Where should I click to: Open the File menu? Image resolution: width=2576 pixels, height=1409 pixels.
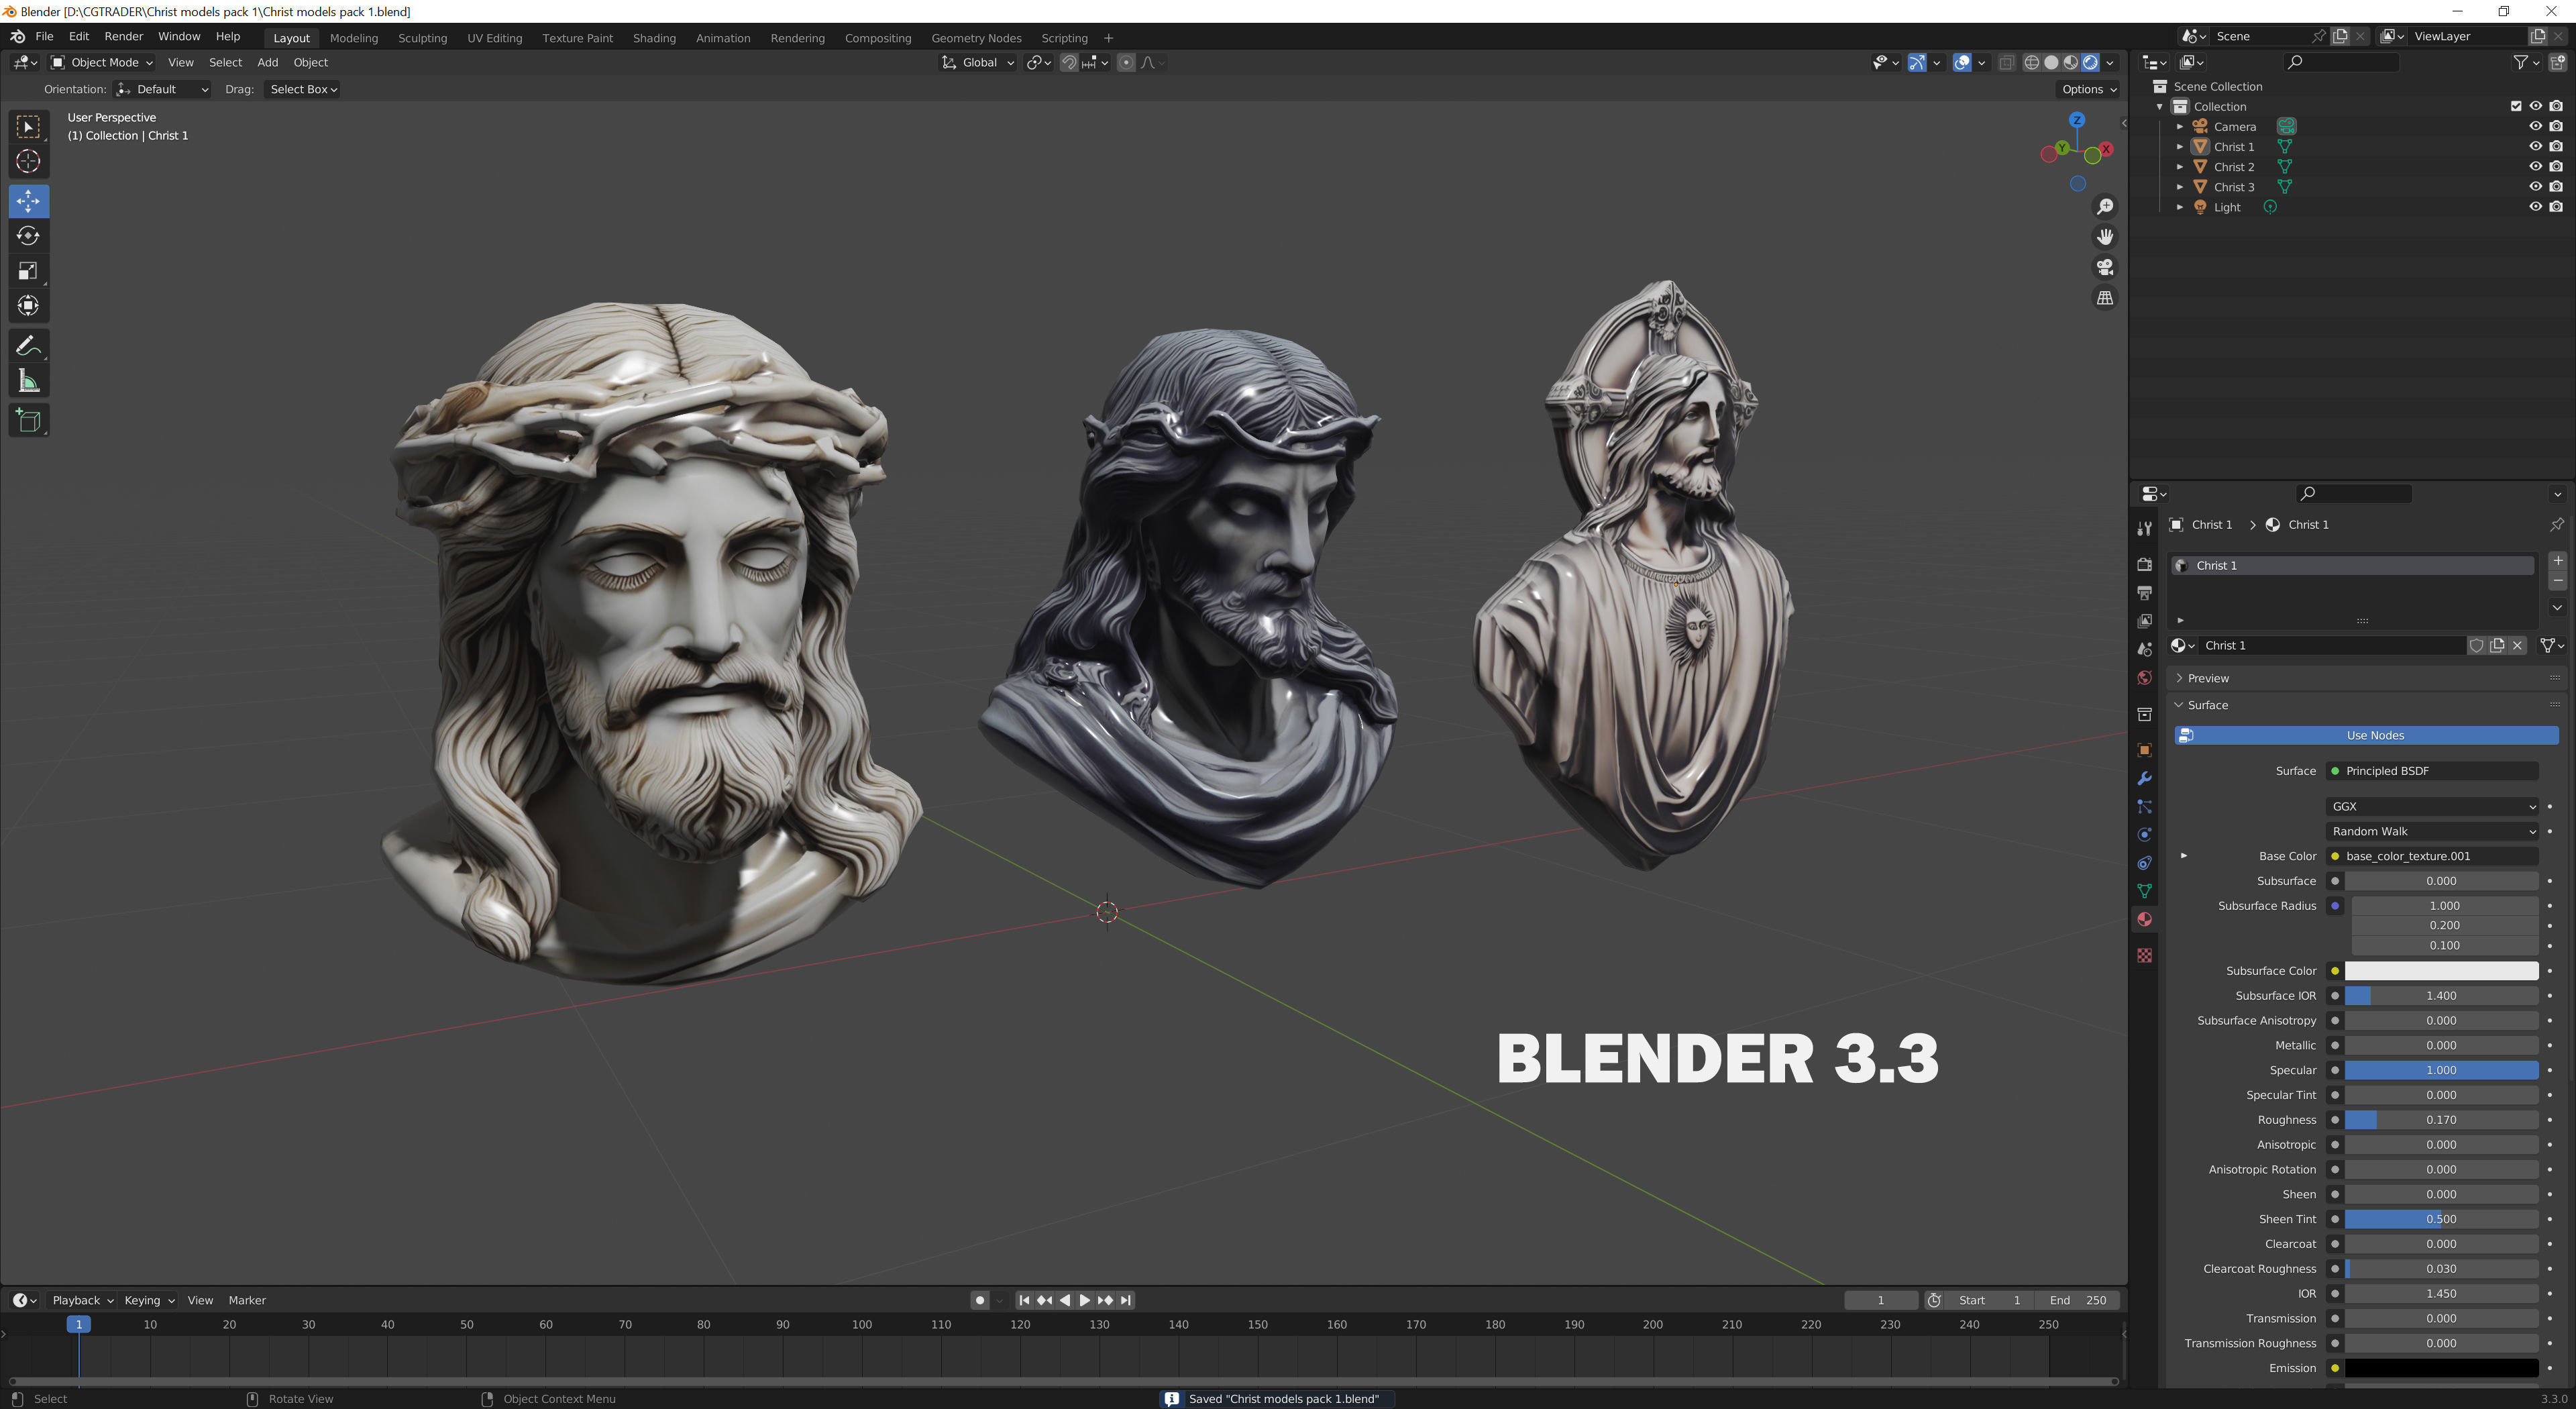pyautogui.click(x=44, y=36)
